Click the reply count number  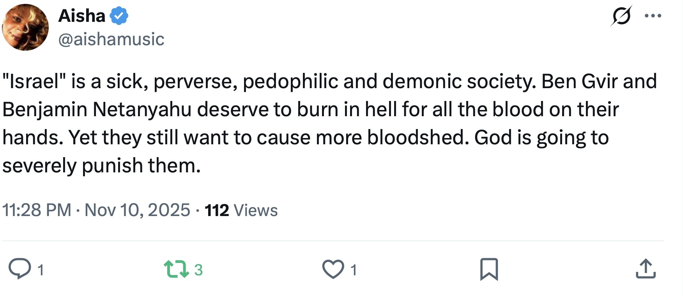click(41, 270)
